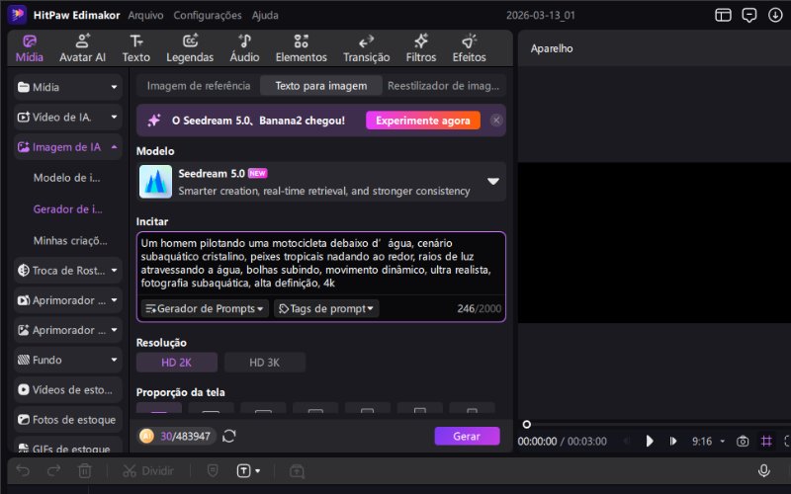Screen dimensions: 791x494
Task: Open the Avatar AI tool
Action: (x=82, y=48)
